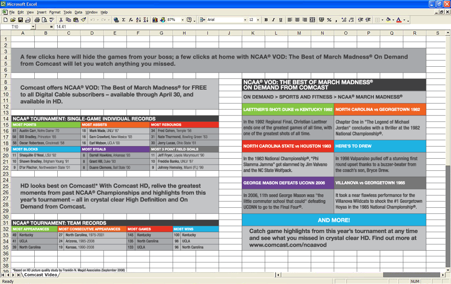Sort ascending with the A-Z icon
This screenshot has height=284, width=451.
pyautogui.click(x=138, y=20)
